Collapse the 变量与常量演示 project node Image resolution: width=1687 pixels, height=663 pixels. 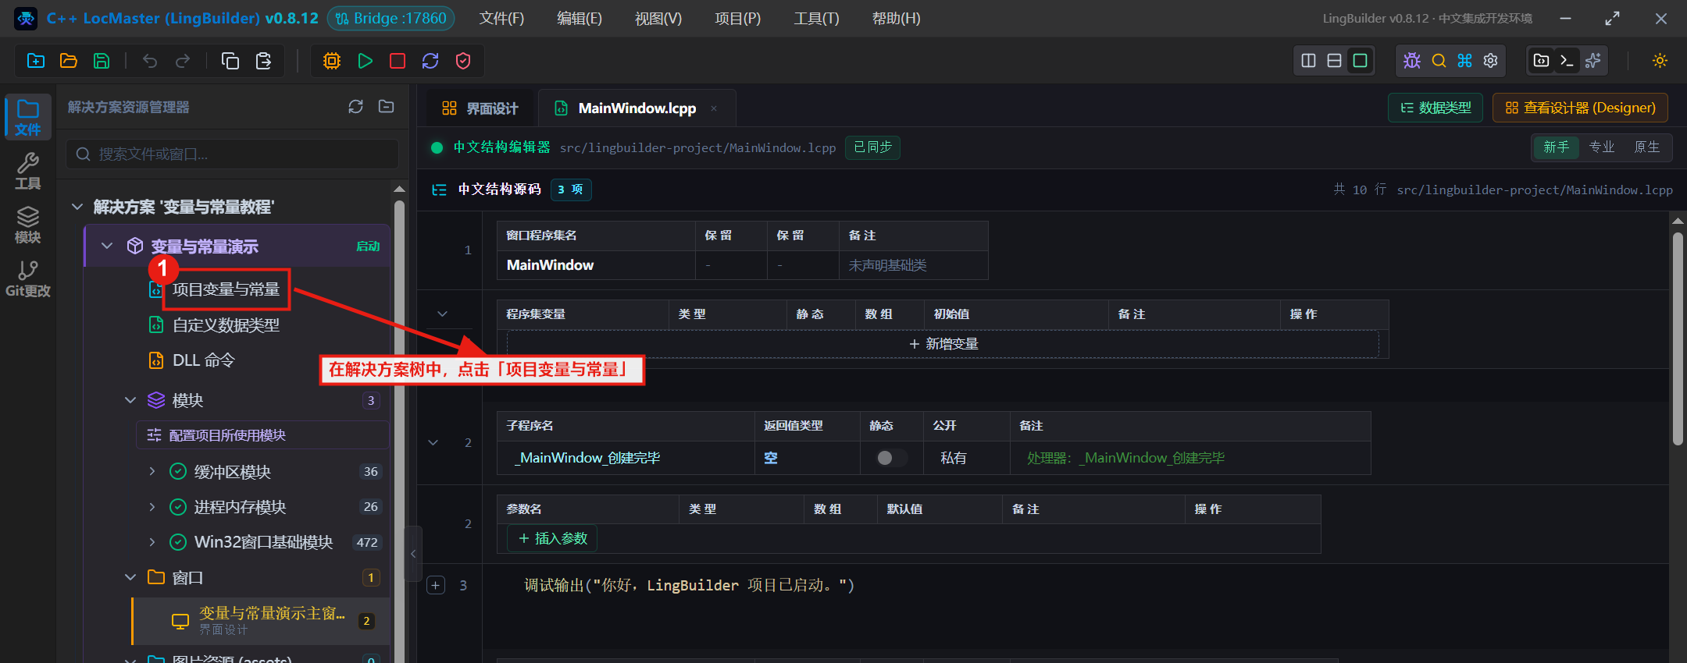[107, 246]
